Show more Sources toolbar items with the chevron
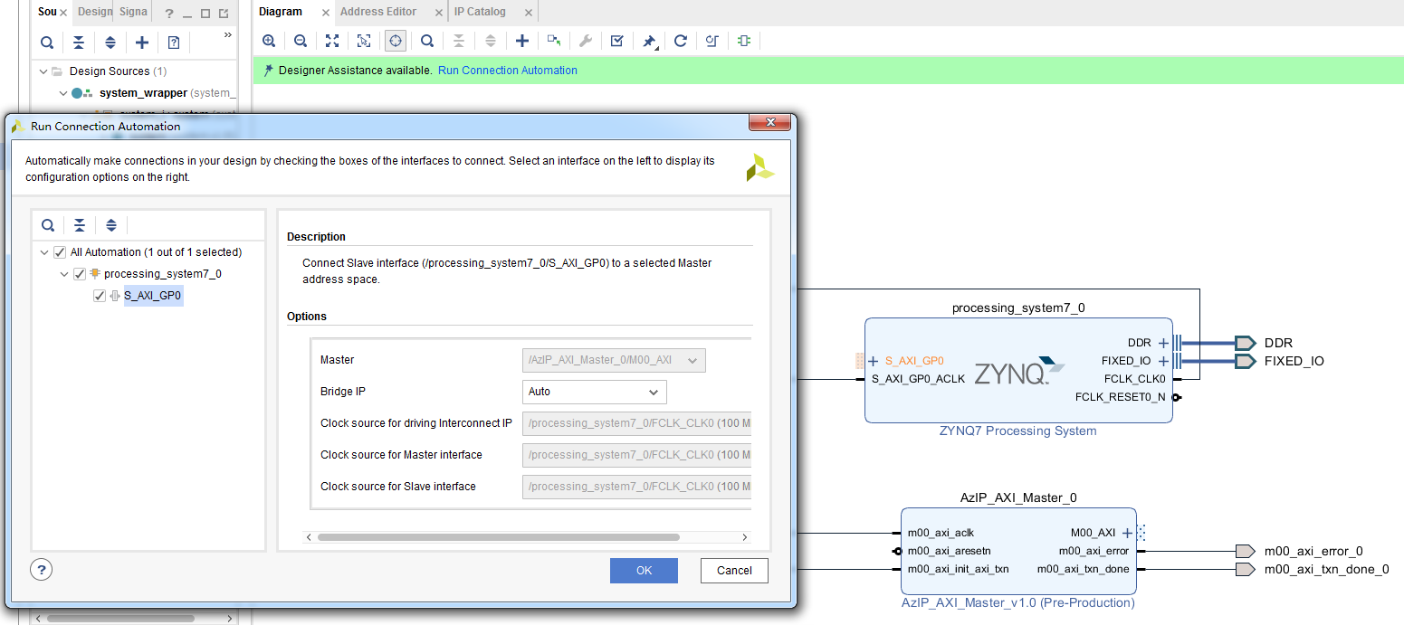Screen dimensions: 1404x625 click(227, 35)
